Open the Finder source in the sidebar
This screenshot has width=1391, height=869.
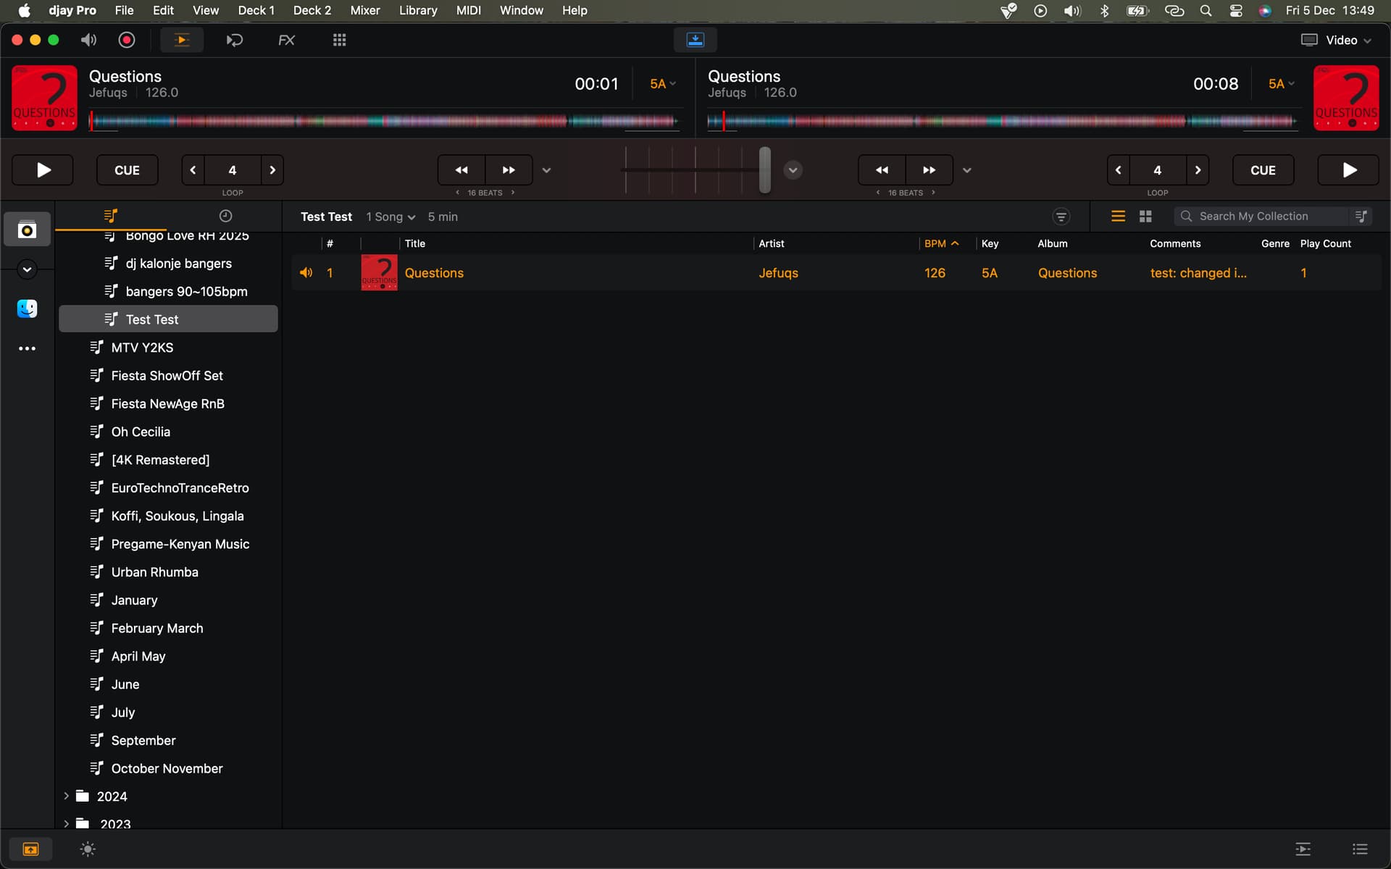point(27,308)
